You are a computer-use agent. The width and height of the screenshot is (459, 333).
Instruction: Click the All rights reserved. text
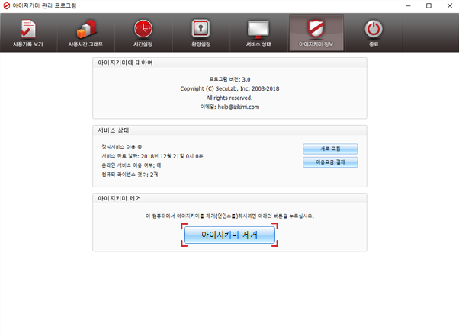pos(230,98)
